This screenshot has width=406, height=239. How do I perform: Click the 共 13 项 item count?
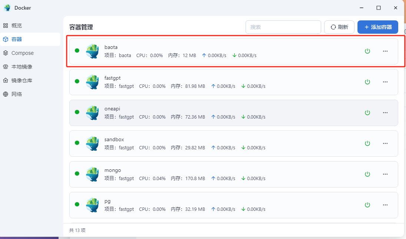(77, 230)
